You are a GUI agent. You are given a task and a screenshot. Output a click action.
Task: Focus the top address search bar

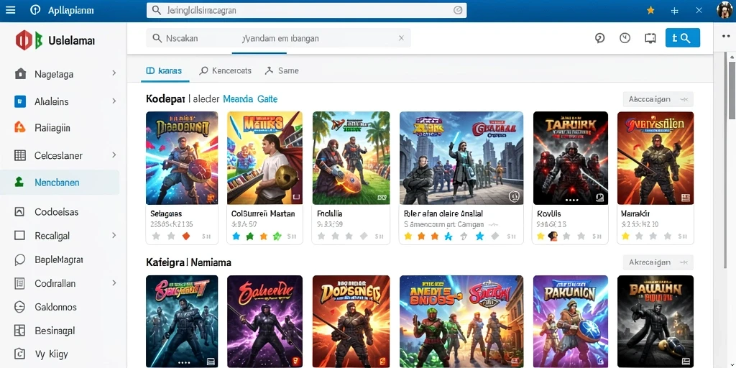tap(306, 10)
